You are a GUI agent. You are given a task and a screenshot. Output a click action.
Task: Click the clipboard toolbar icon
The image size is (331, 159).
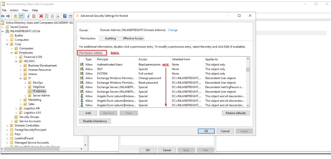coord(34,16)
